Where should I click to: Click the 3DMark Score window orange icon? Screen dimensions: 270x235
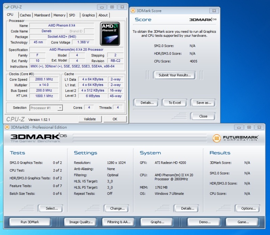tap(133, 11)
